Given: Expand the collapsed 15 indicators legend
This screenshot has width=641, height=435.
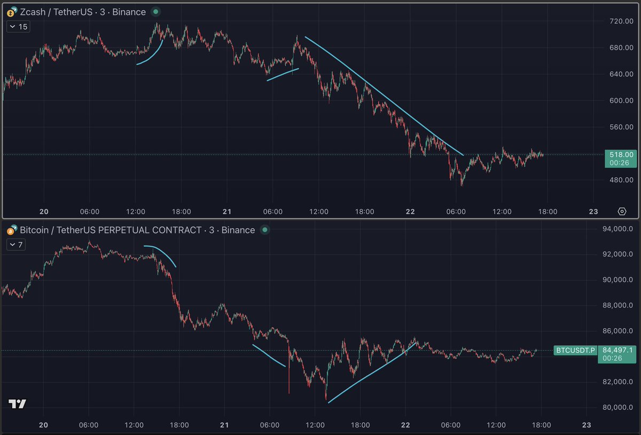Looking at the screenshot, I should point(19,27).
